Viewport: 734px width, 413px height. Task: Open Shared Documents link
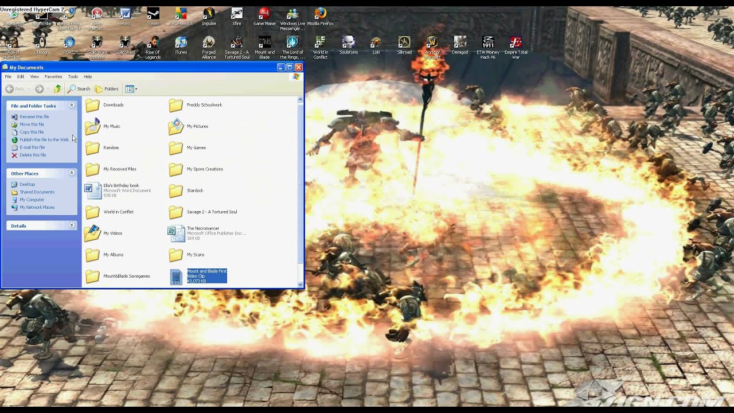37,192
